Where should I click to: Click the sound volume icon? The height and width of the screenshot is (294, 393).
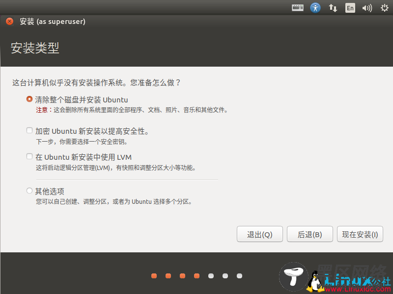(x=367, y=8)
